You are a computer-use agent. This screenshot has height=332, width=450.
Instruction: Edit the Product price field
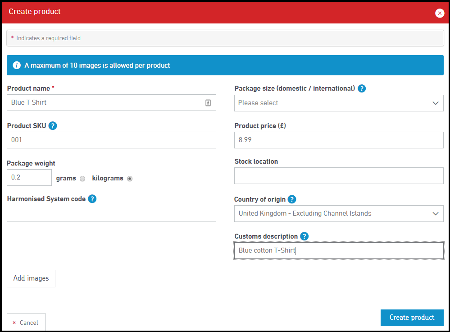(339, 140)
